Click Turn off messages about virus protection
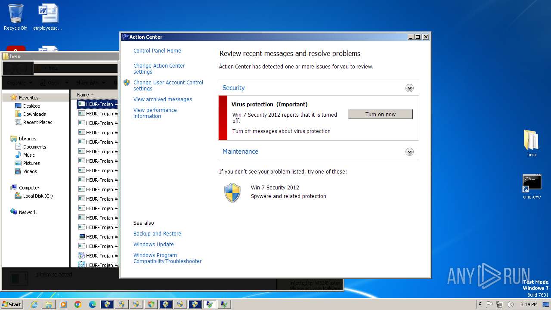Screen dimensions: 551x310 click(282, 131)
